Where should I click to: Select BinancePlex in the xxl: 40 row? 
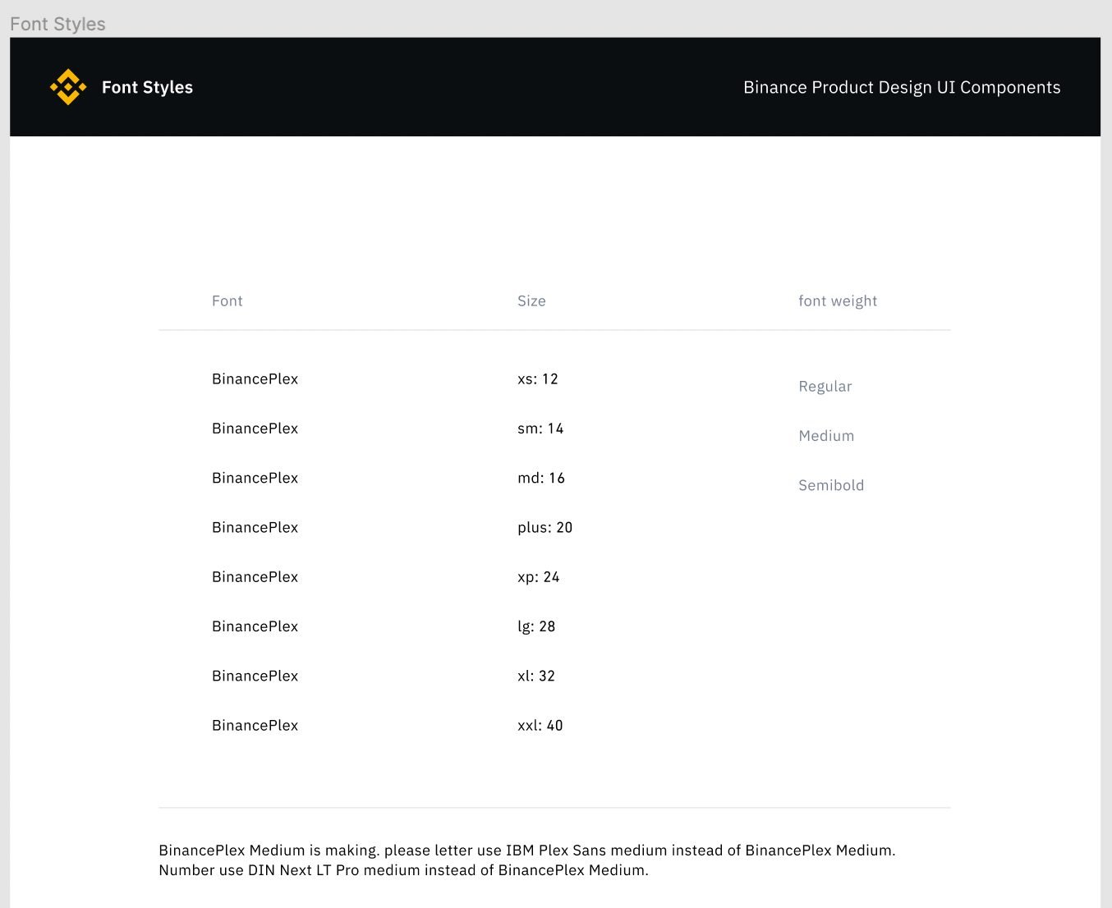click(x=255, y=725)
